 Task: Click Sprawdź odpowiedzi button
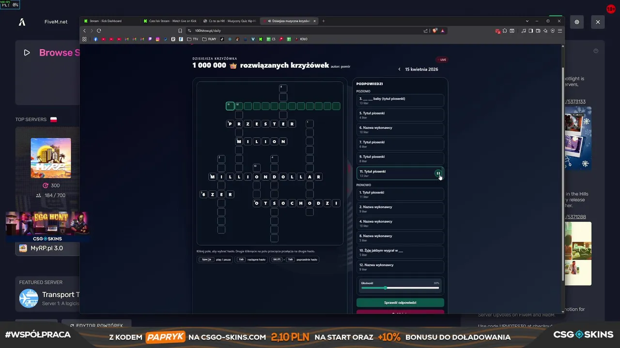(400, 303)
